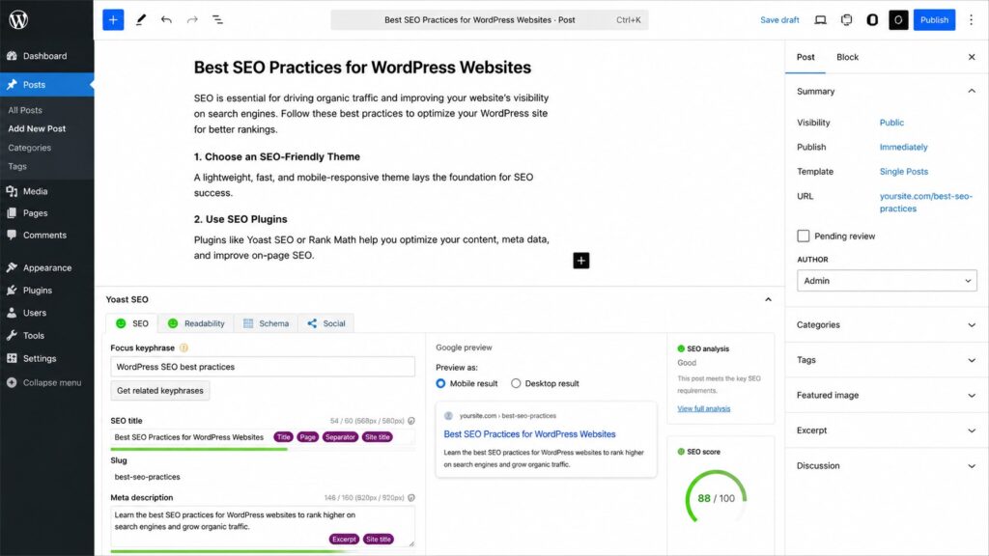Open the document overview list icon
989x556 pixels.
coord(217,19)
